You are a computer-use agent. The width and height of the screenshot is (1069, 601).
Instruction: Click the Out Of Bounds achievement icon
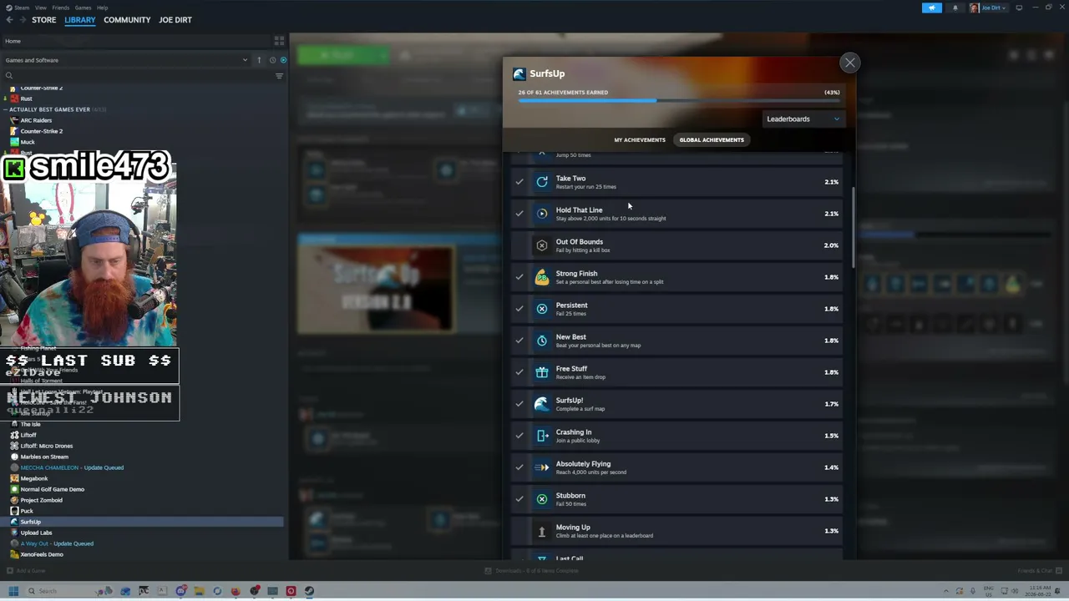[x=542, y=245]
